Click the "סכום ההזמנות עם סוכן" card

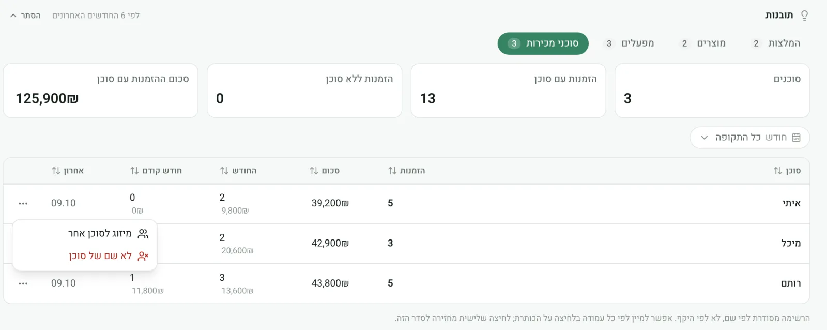[101, 91]
